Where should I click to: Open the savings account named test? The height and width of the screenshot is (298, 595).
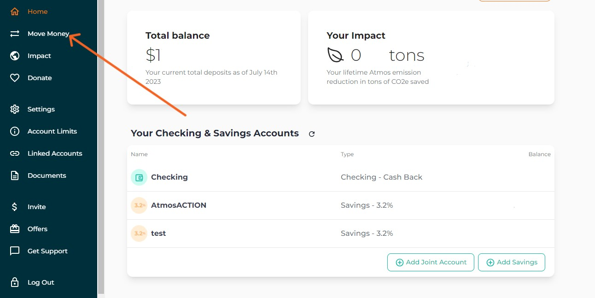(158, 233)
